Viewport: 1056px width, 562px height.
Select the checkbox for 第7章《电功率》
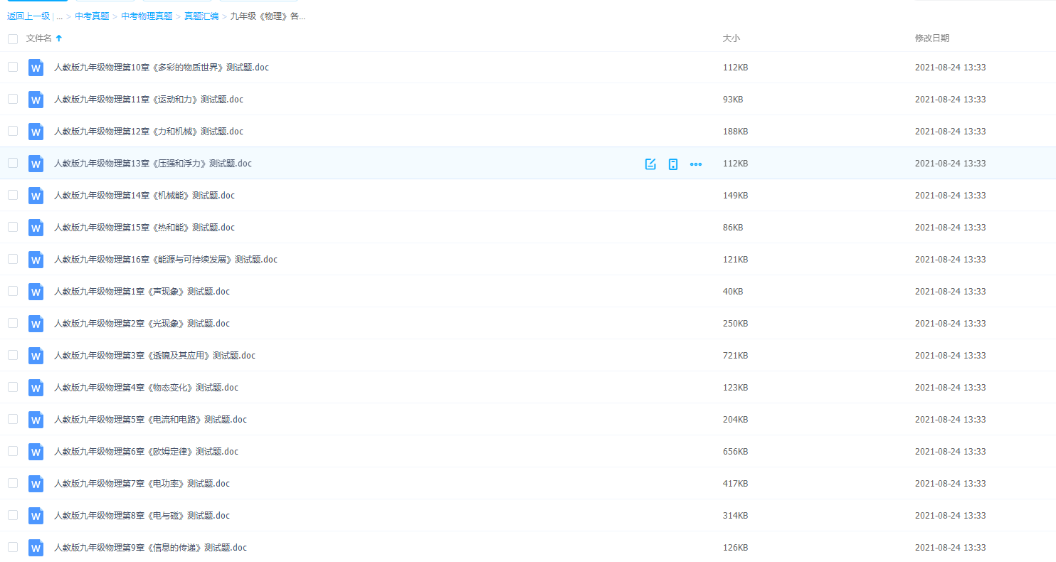point(13,483)
